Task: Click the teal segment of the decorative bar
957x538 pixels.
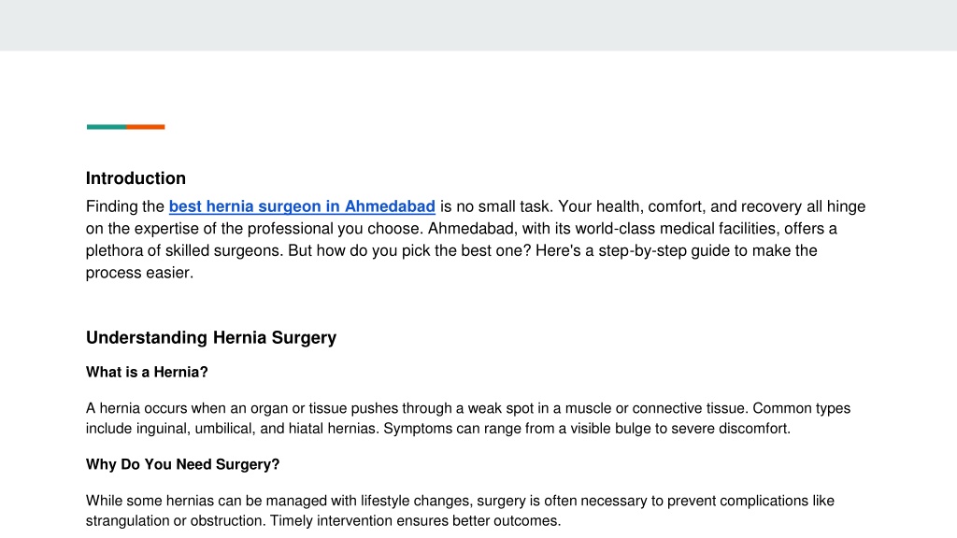Action: pyautogui.click(x=107, y=127)
